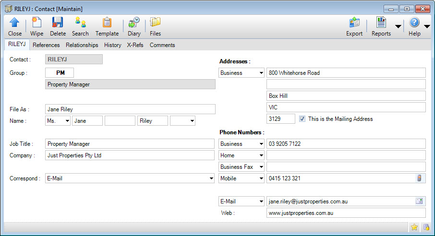Open the Help icon

(x=414, y=27)
